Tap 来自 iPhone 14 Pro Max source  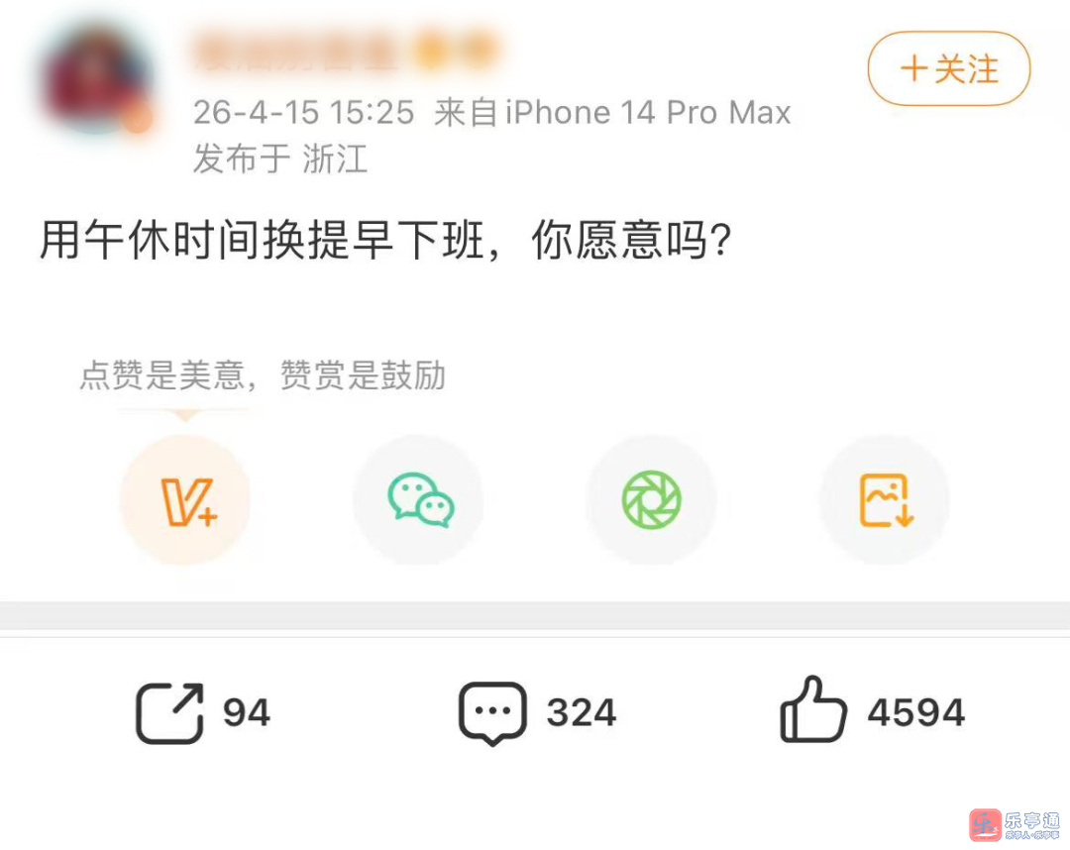[612, 113]
